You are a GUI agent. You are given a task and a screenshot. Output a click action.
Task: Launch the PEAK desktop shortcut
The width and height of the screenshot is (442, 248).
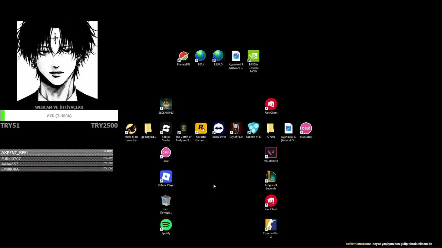pos(201,58)
